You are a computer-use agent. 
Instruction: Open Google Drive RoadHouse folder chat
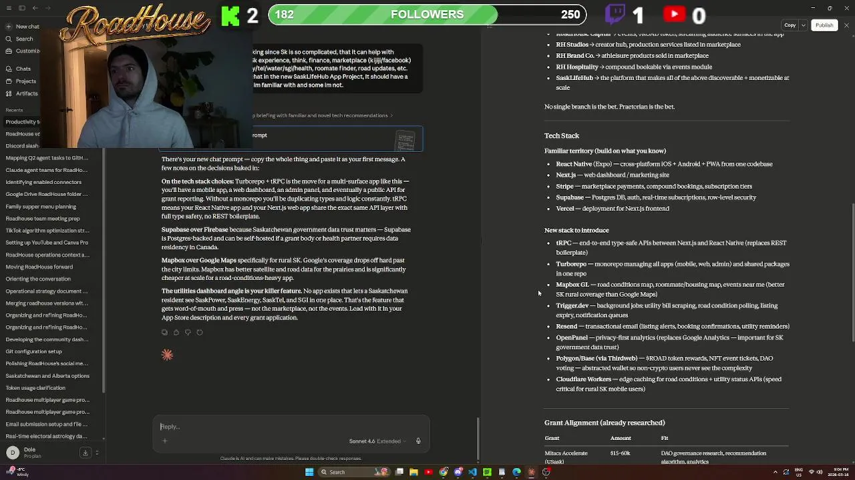[x=48, y=194]
